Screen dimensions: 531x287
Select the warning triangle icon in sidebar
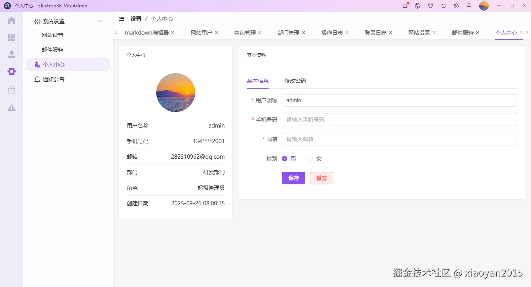(11, 108)
